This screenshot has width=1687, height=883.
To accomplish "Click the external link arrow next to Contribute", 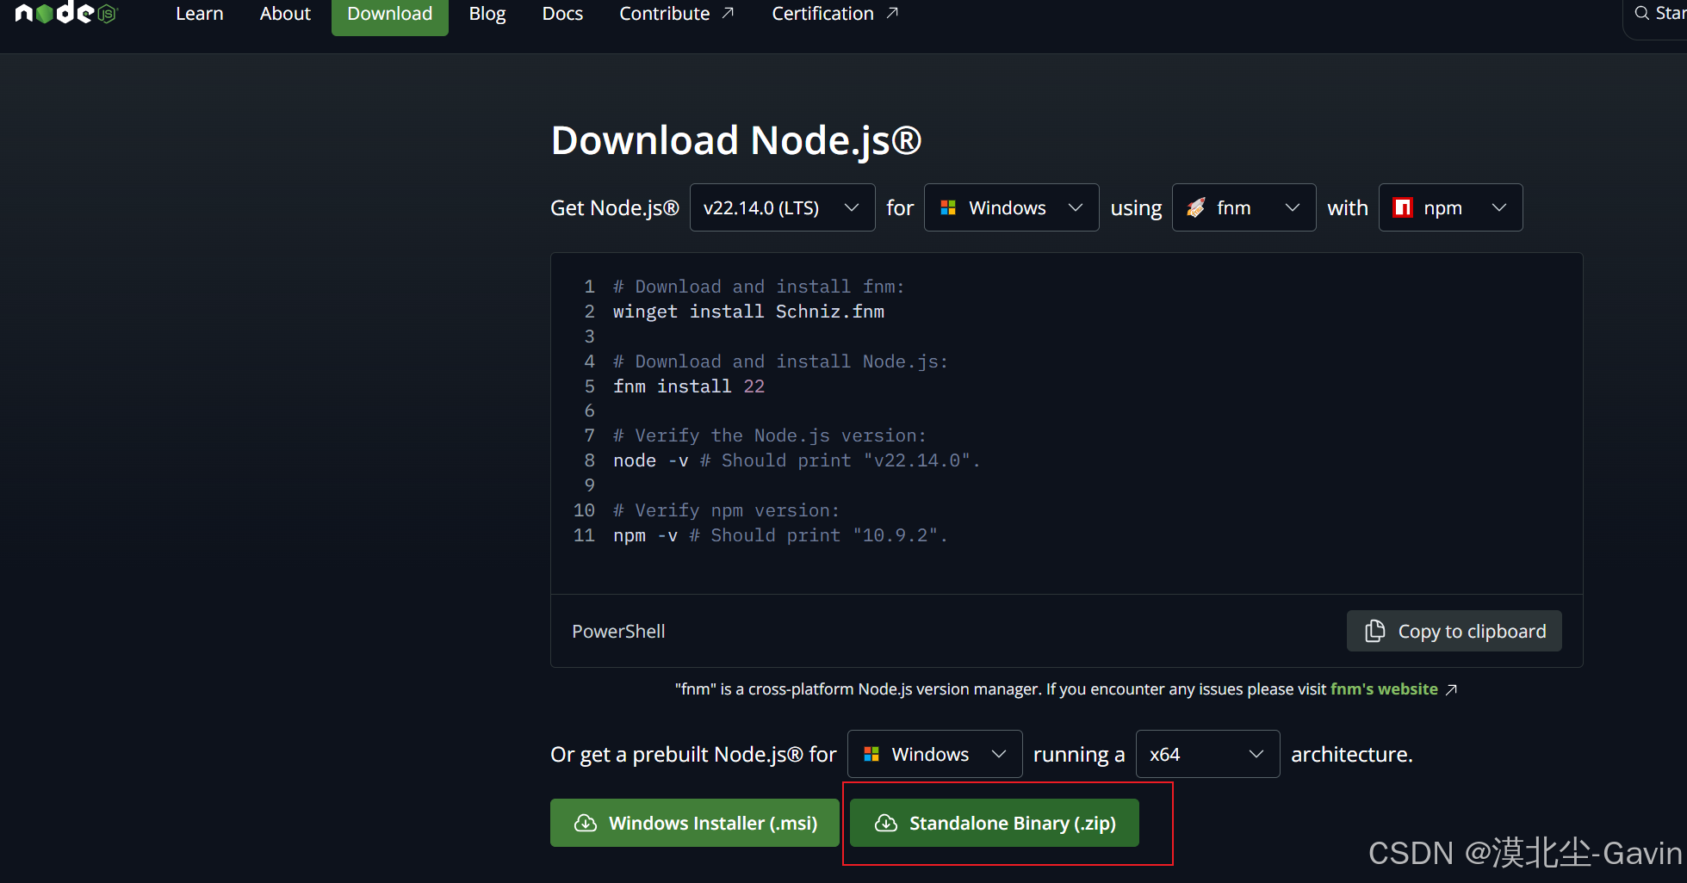I will click(728, 12).
